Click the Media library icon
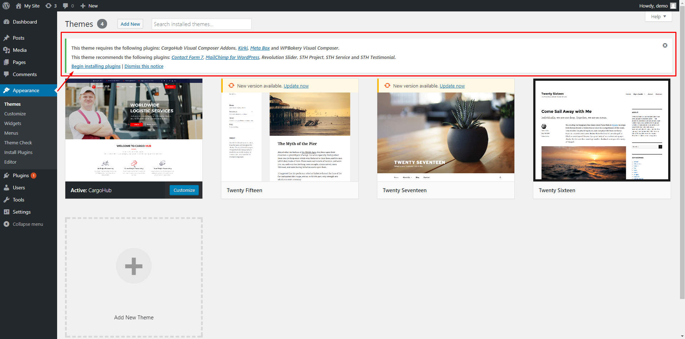685x339 pixels. pos(6,50)
